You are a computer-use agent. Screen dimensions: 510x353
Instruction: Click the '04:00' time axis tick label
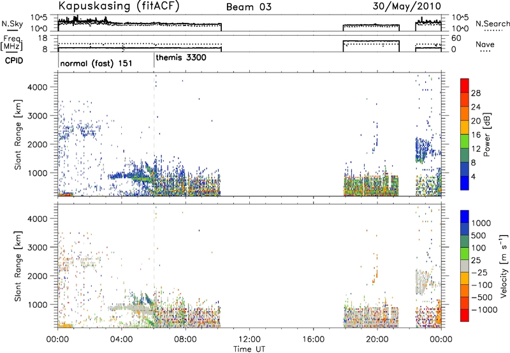point(121,340)
